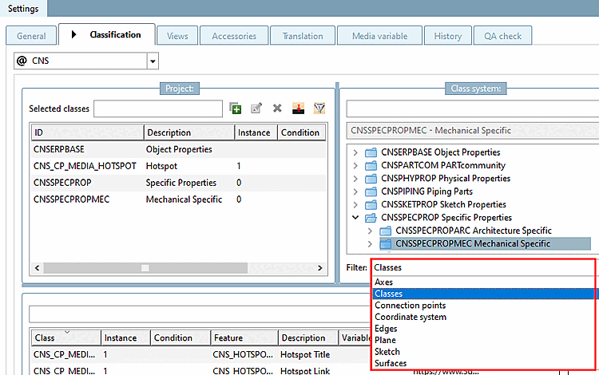The height and width of the screenshot is (375, 599).
Task: Click folder icon of CNSSPECPROPMEC Mechanical Specific
Action: click(386, 244)
